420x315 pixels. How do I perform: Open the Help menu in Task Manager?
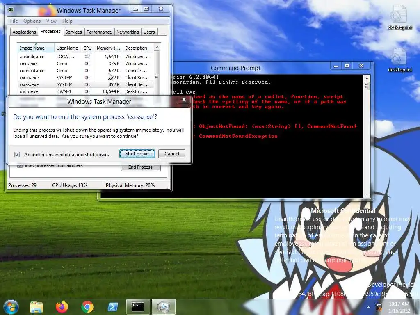point(67,21)
